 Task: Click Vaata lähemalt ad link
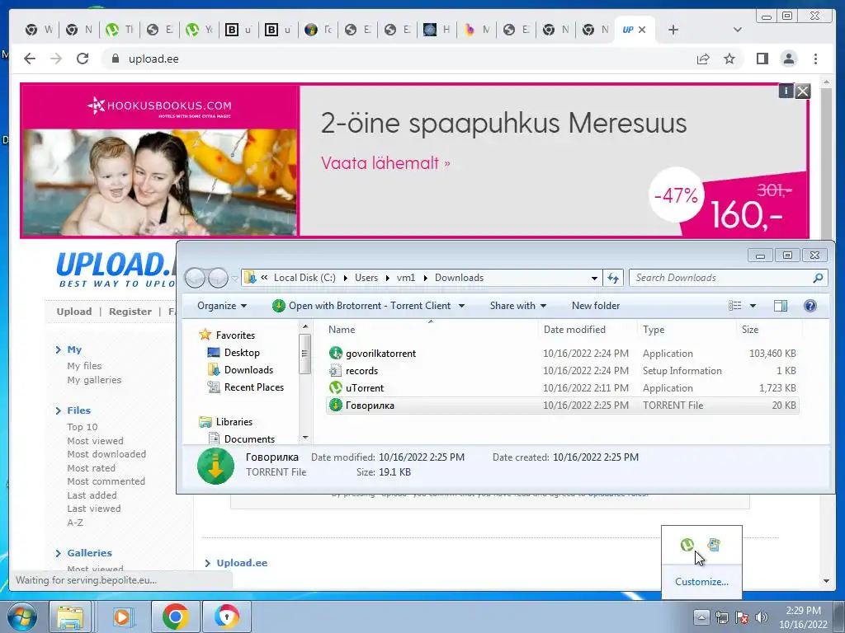click(x=385, y=162)
